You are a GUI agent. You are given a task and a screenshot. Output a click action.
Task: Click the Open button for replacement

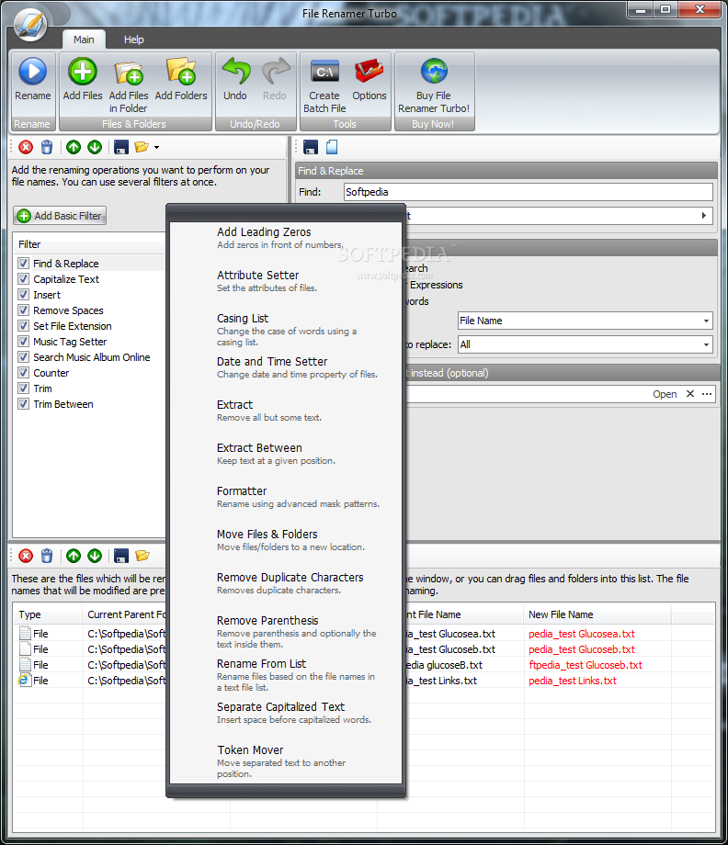(665, 394)
